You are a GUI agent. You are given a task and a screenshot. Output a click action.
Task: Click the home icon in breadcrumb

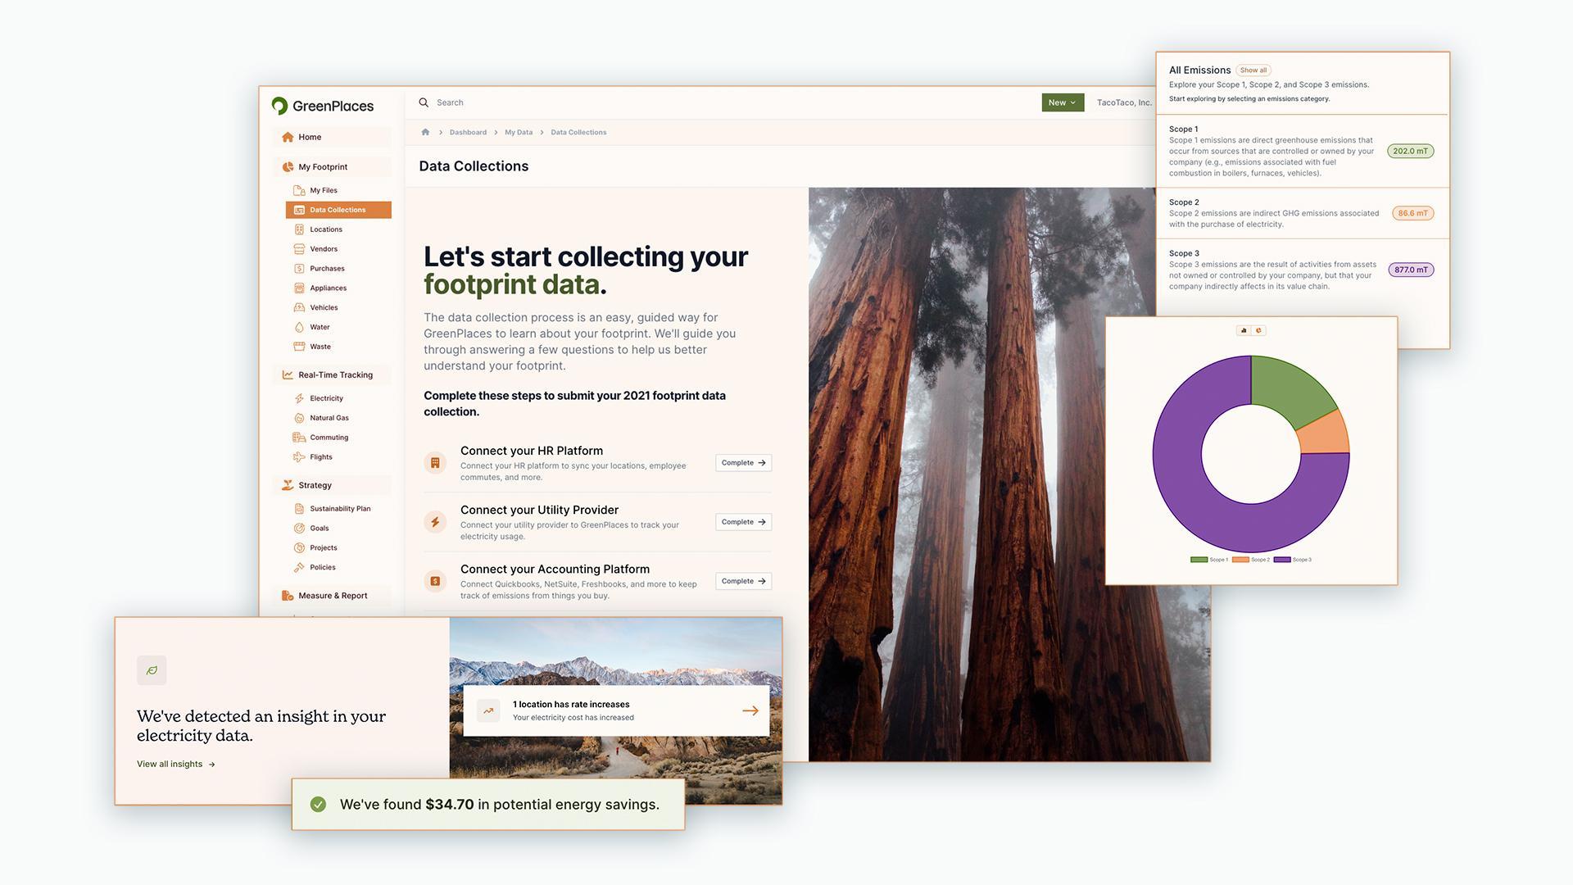click(425, 132)
